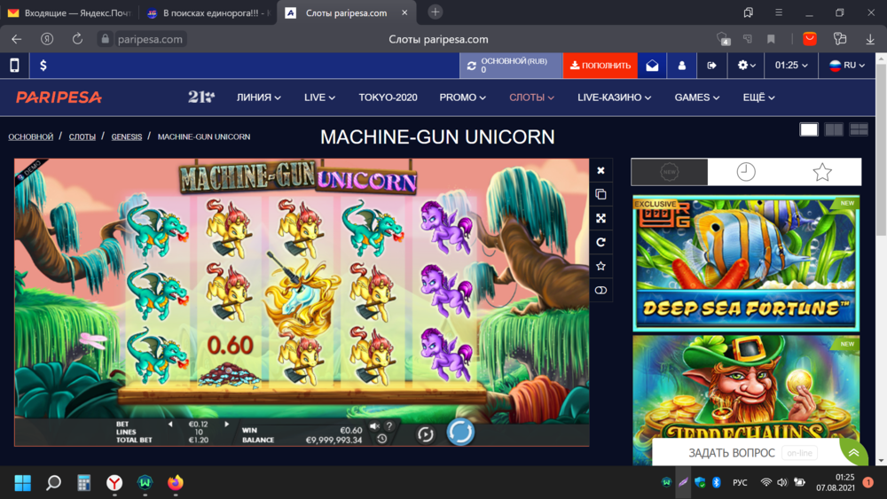Open the Yandex Browser taskbar icon
The image size is (887, 499).
coord(114,483)
